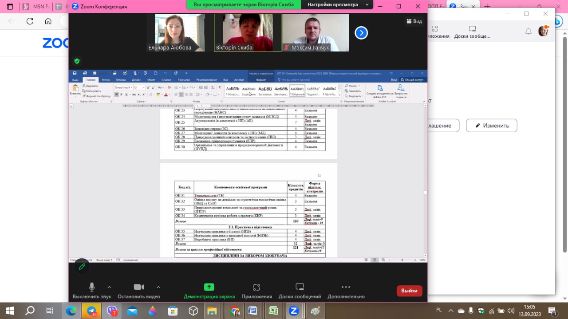
Task: Reload the browser page
Action: tap(30, 21)
